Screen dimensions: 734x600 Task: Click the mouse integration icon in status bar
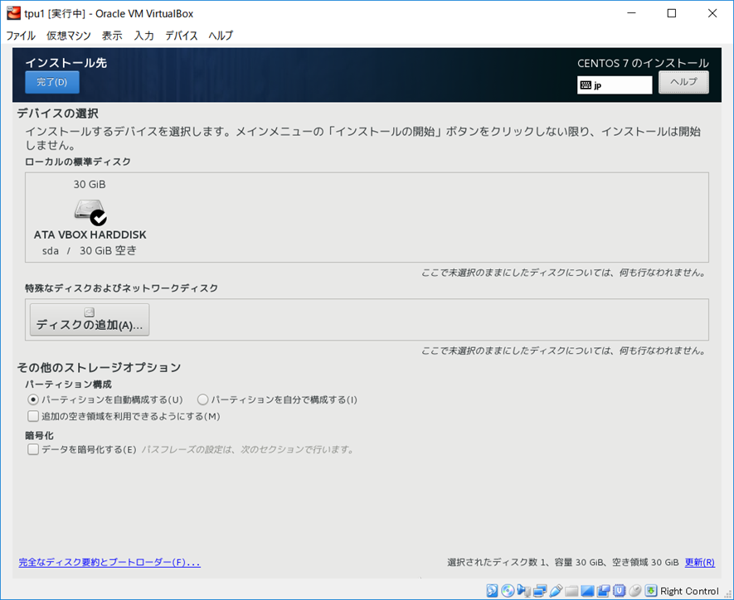(633, 591)
